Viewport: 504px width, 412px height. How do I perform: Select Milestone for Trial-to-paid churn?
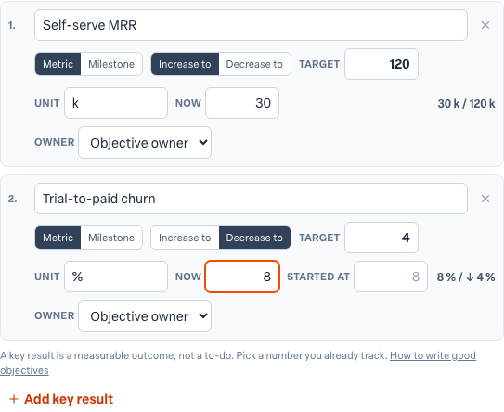111,238
